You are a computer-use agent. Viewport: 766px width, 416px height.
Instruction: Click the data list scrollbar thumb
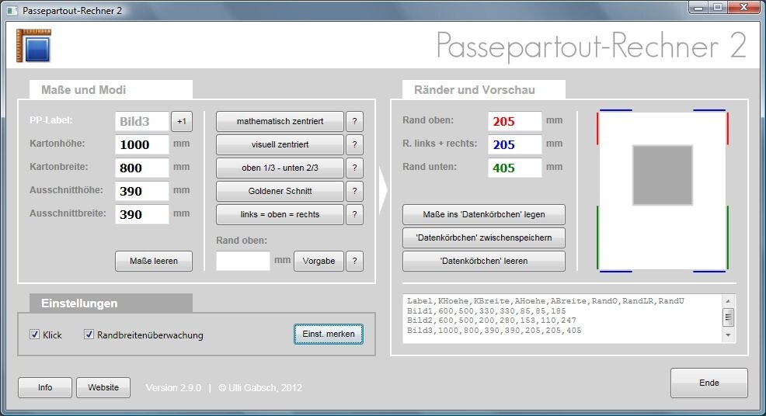point(728,317)
